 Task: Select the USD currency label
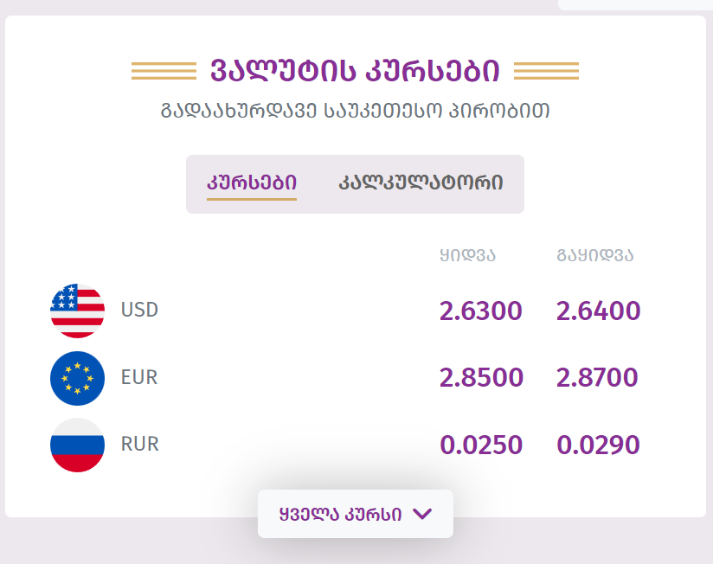click(x=139, y=310)
